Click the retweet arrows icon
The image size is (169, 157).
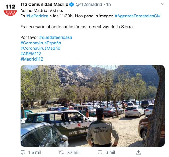(61, 152)
